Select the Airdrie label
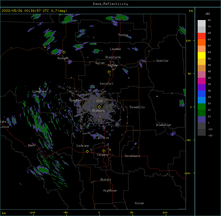The height and width of the screenshot is (216, 221). 104,138
